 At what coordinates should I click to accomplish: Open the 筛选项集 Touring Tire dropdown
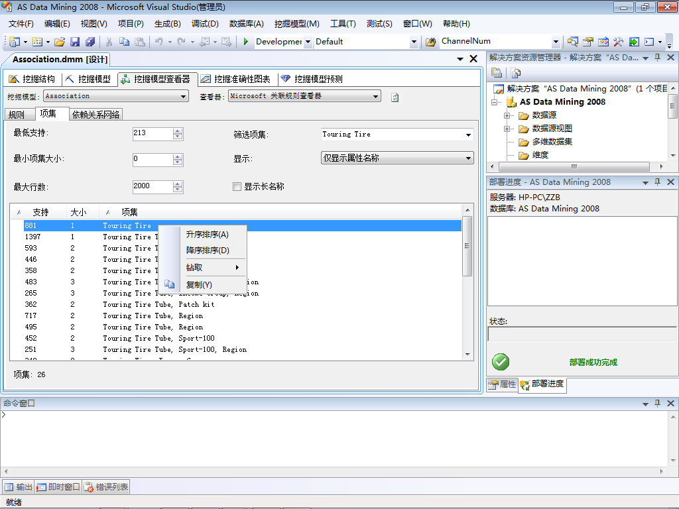468,135
